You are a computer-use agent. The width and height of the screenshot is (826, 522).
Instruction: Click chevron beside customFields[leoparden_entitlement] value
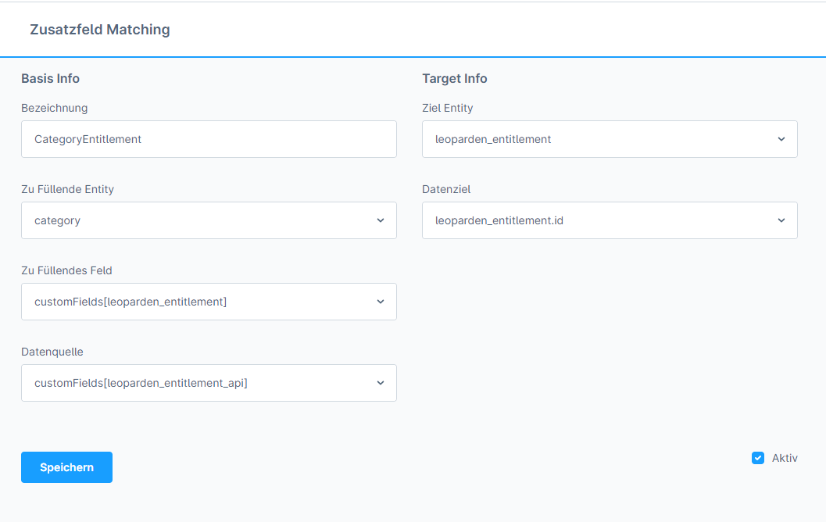click(x=381, y=302)
